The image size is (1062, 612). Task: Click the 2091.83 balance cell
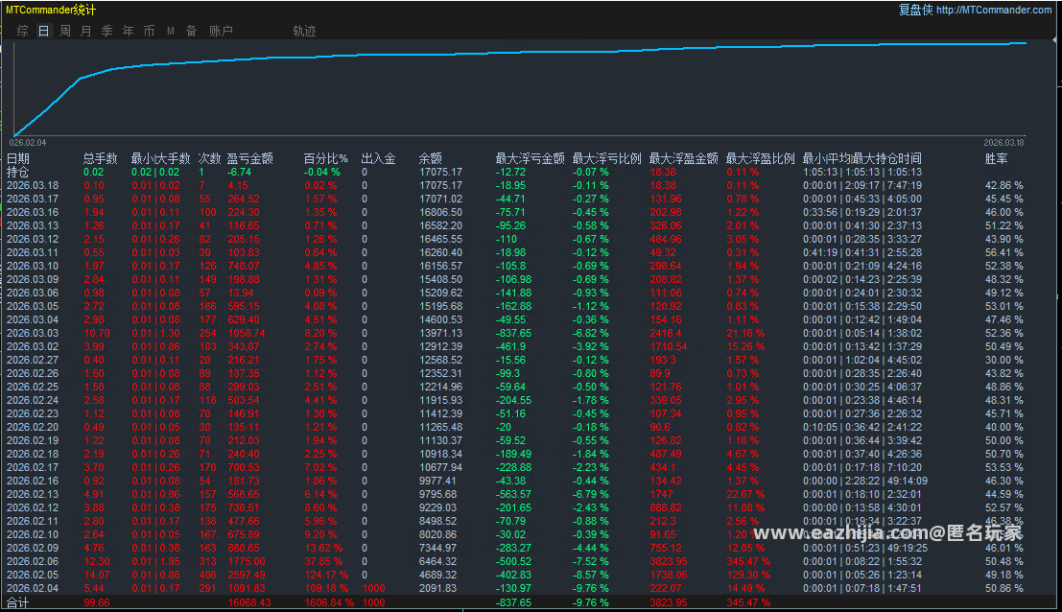click(437, 588)
